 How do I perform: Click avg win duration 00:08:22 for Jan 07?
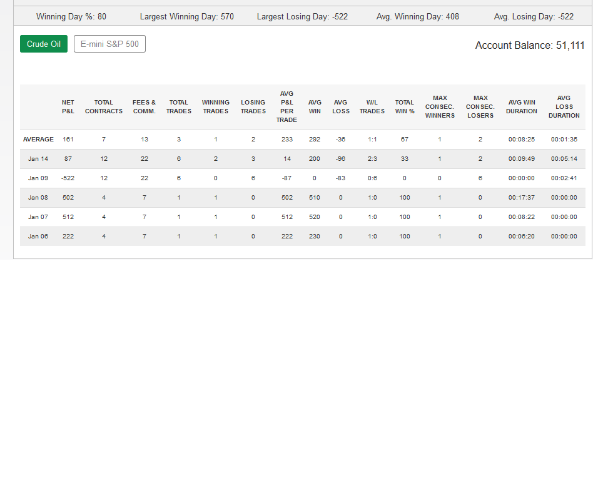tap(522, 217)
